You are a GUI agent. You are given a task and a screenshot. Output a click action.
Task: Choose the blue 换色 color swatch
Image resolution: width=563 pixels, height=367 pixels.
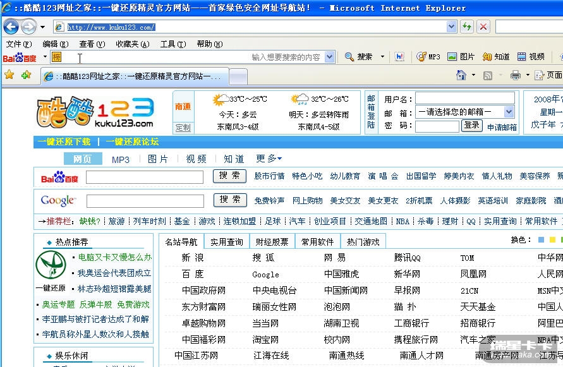(x=541, y=239)
